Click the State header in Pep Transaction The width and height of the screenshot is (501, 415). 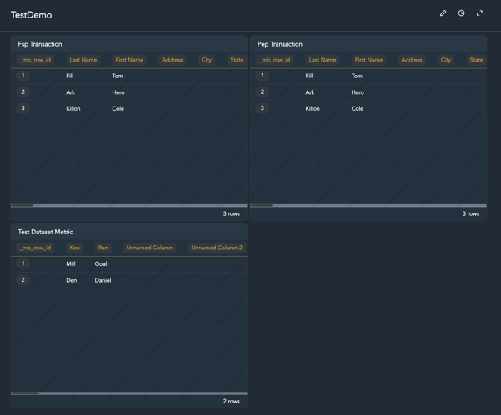[476, 60]
